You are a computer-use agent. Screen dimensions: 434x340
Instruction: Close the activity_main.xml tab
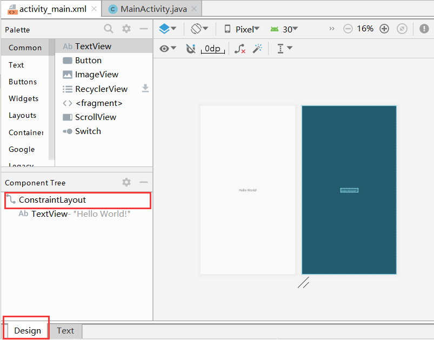coord(94,9)
